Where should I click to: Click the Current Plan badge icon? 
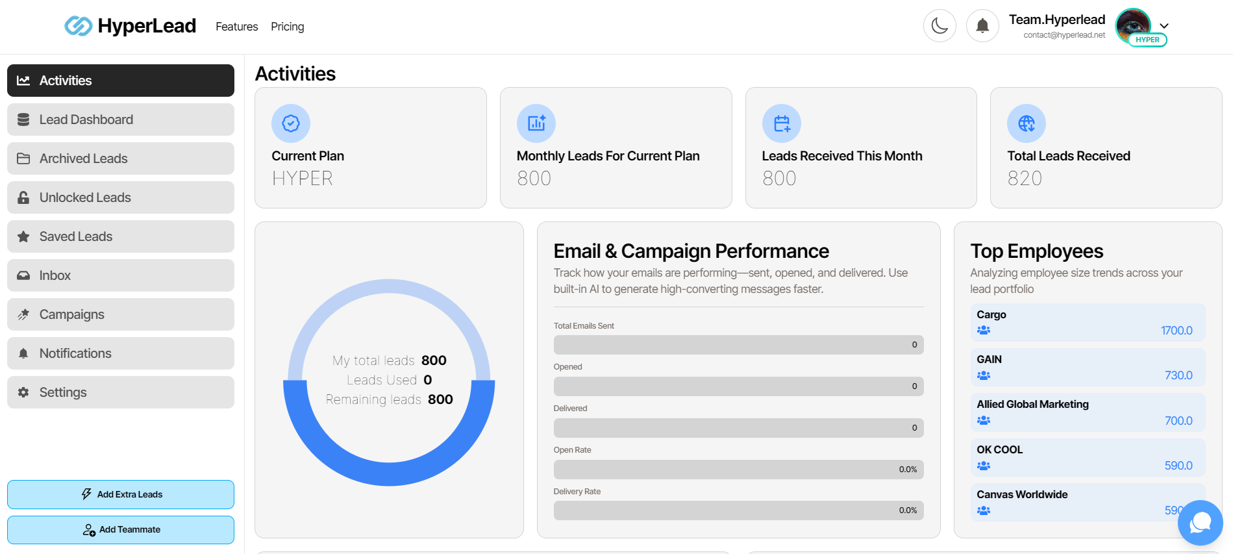(x=291, y=123)
